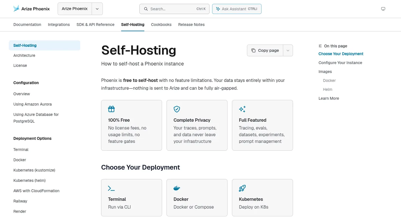The width and height of the screenshot is (401, 220).
Task: Toggle theme with the monitor icon
Action: pos(383,9)
